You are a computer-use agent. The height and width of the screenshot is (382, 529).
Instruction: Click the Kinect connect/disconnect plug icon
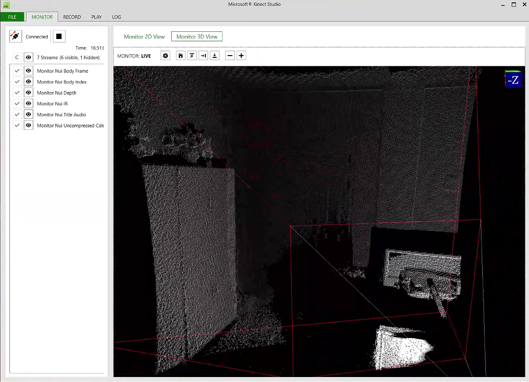point(15,36)
